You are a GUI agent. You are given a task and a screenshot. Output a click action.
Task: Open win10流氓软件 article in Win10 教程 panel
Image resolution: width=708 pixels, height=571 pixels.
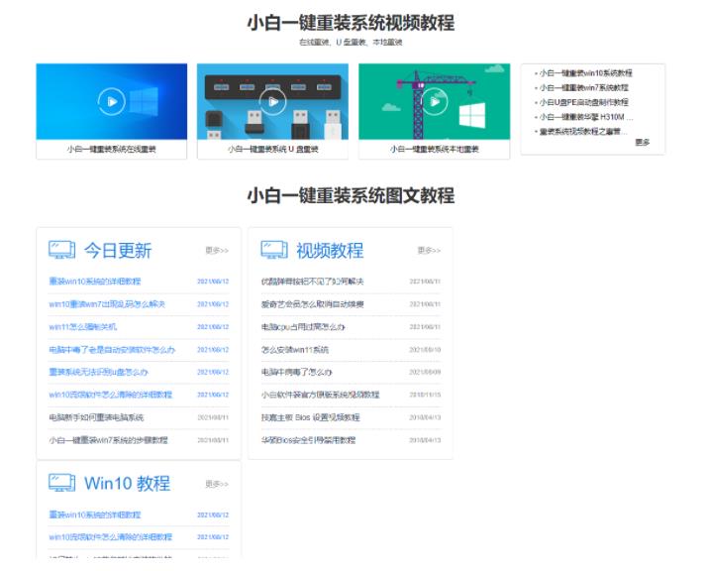point(110,537)
